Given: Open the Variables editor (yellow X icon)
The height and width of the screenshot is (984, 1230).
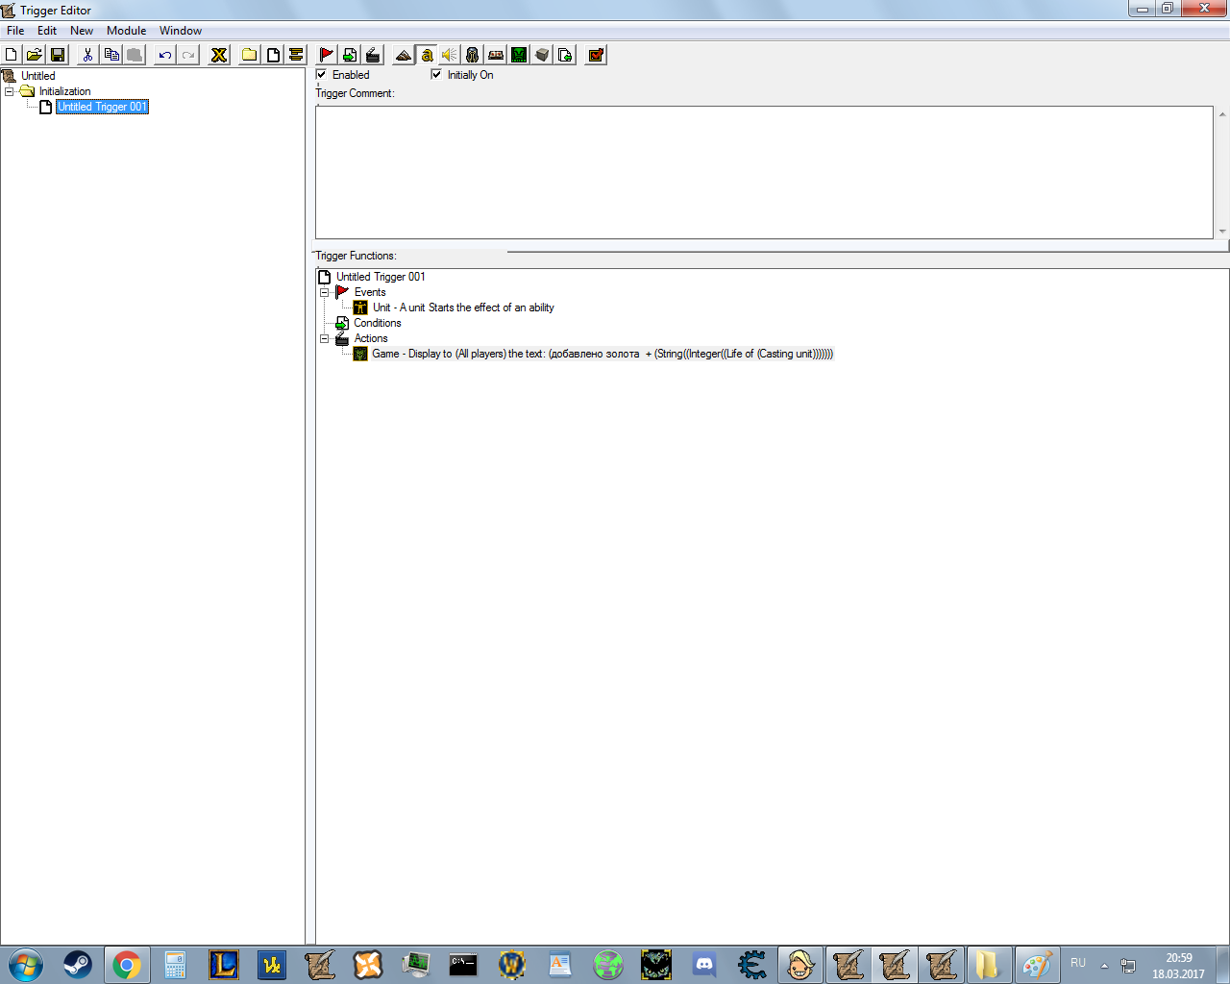Looking at the screenshot, I should pos(219,55).
